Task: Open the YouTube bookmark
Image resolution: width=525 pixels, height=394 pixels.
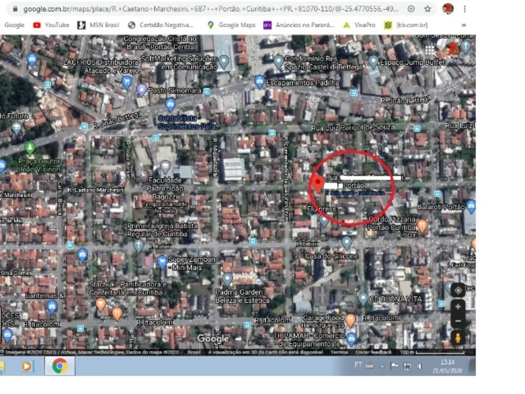Action: click(51, 25)
